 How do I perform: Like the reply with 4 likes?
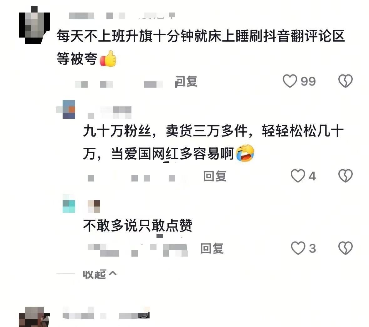coord(298,176)
